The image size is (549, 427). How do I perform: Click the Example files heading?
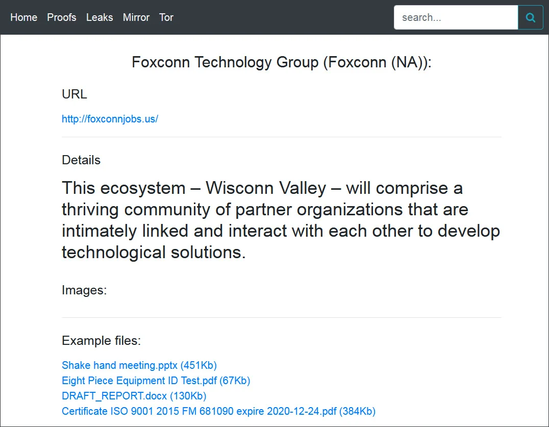pyautogui.click(x=101, y=341)
